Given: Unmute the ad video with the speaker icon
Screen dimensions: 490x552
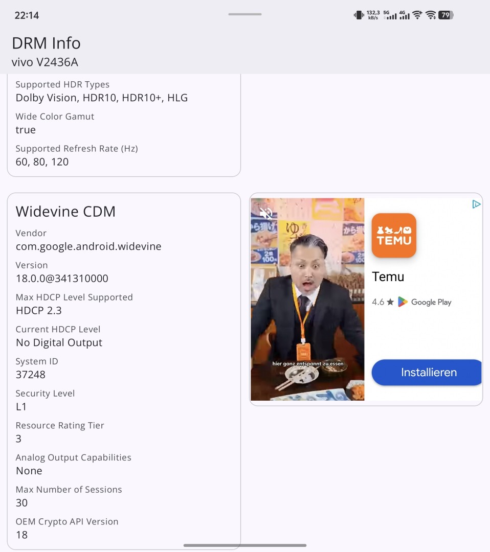Looking at the screenshot, I should pyautogui.click(x=265, y=213).
